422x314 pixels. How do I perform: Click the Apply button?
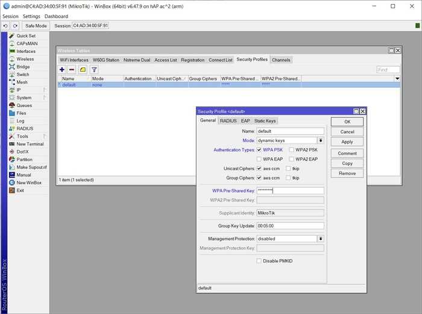(x=347, y=142)
